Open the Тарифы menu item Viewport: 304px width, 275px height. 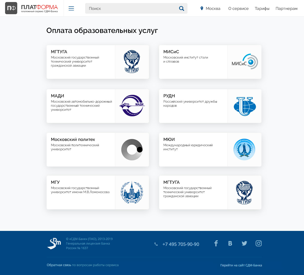click(x=262, y=8)
